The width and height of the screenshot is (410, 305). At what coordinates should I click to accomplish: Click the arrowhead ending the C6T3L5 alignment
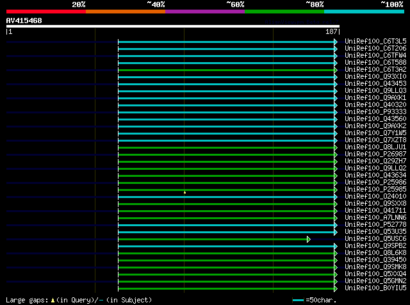point(336,42)
